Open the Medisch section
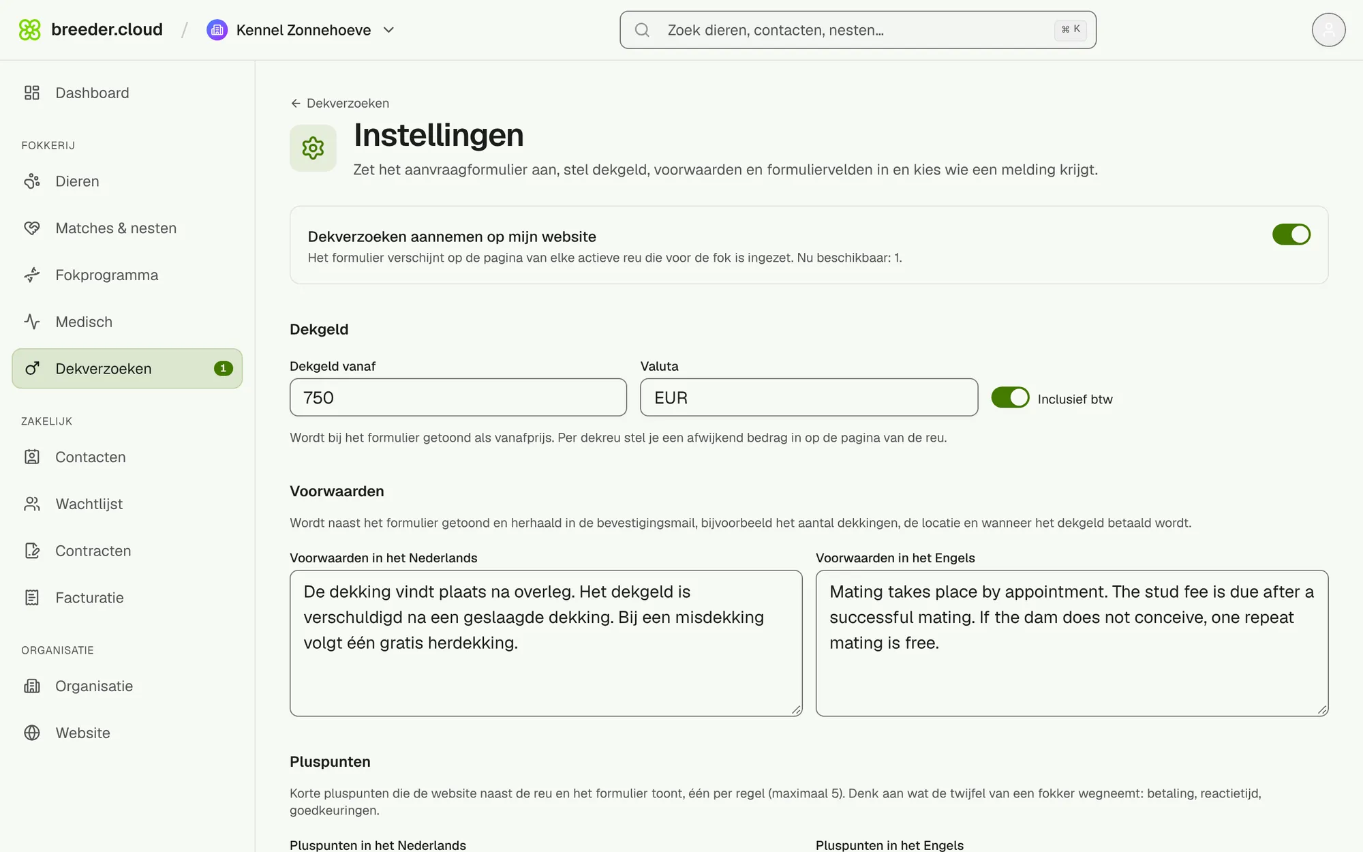 click(x=127, y=322)
